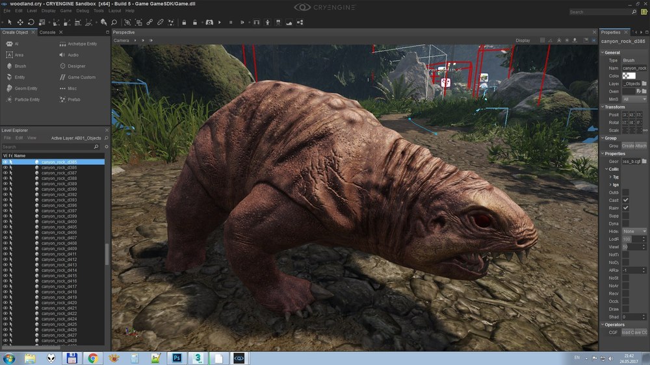This screenshot has height=365, width=650.
Task: Switch to the Console tab
Action: pos(47,32)
